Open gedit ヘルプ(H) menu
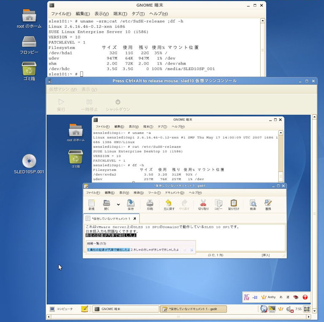This screenshot has width=324, height=322. point(195,192)
